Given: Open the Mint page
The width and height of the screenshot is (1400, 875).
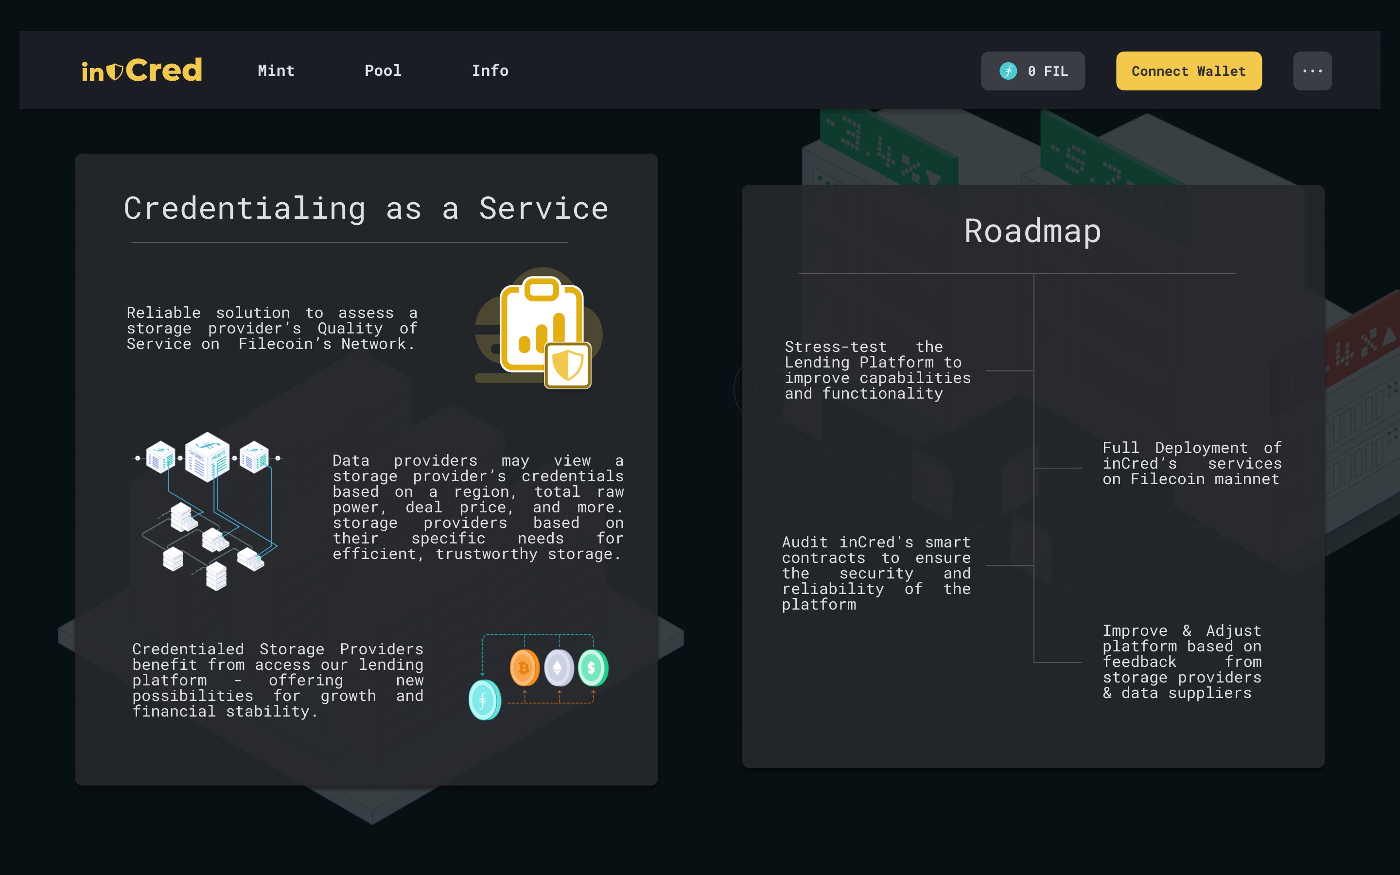Looking at the screenshot, I should 276,70.
